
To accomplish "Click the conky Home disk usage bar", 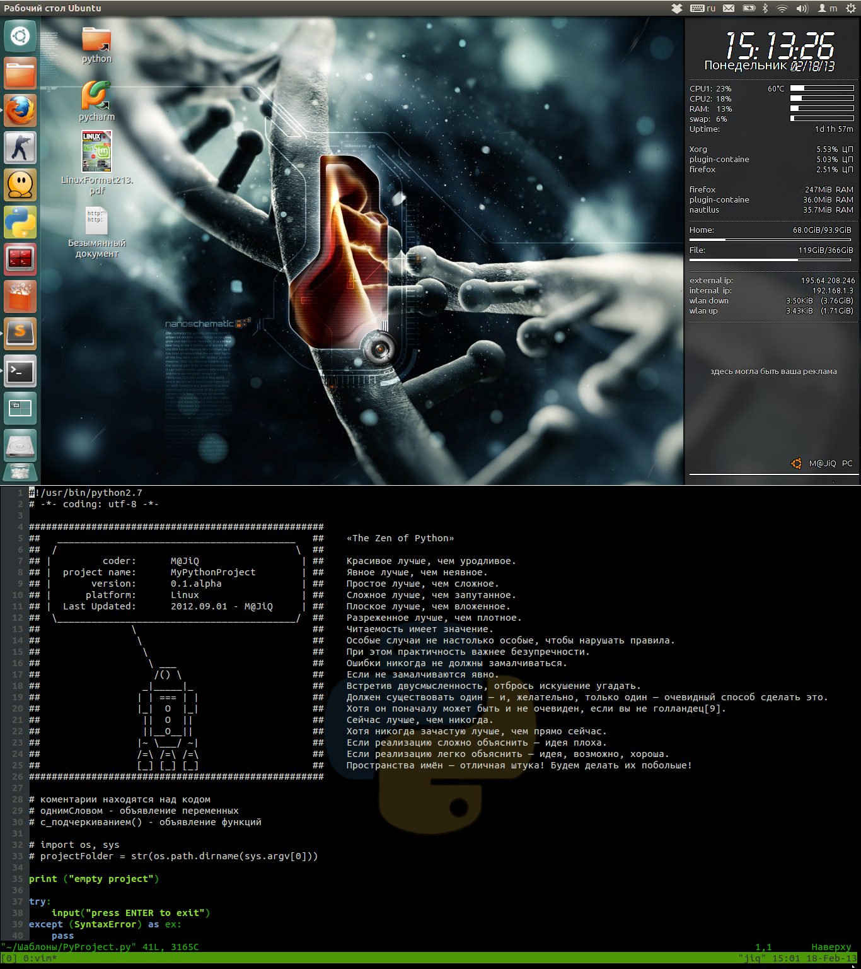I will [x=770, y=240].
